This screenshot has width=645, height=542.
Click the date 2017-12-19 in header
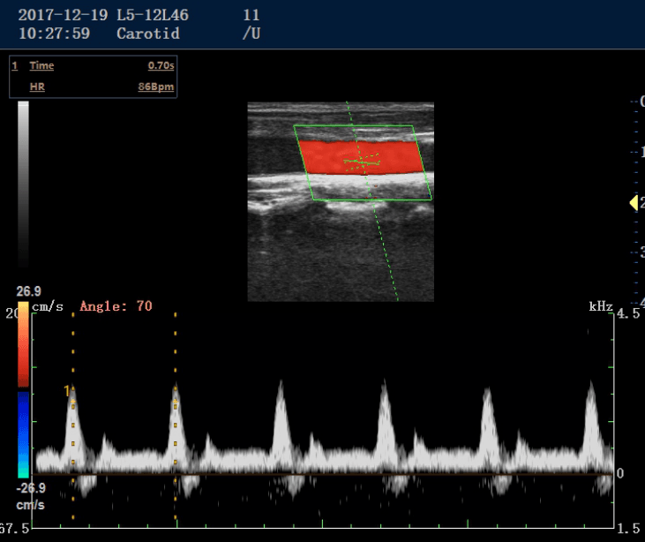tap(63, 15)
